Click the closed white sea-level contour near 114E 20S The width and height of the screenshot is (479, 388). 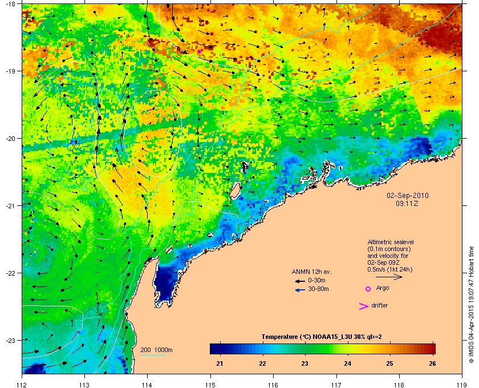[x=153, y=134]
